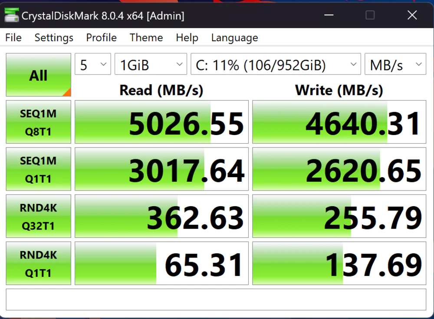Viewport: 434px width, 319px height.
Task: Close the CrystalDiskMark window
Action: [412, 15]
